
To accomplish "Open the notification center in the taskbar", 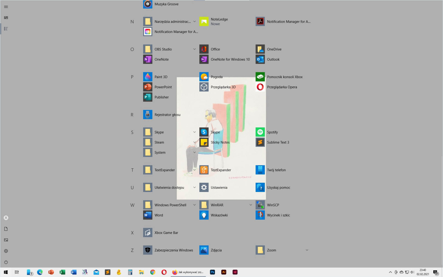I will click(436, 272).
